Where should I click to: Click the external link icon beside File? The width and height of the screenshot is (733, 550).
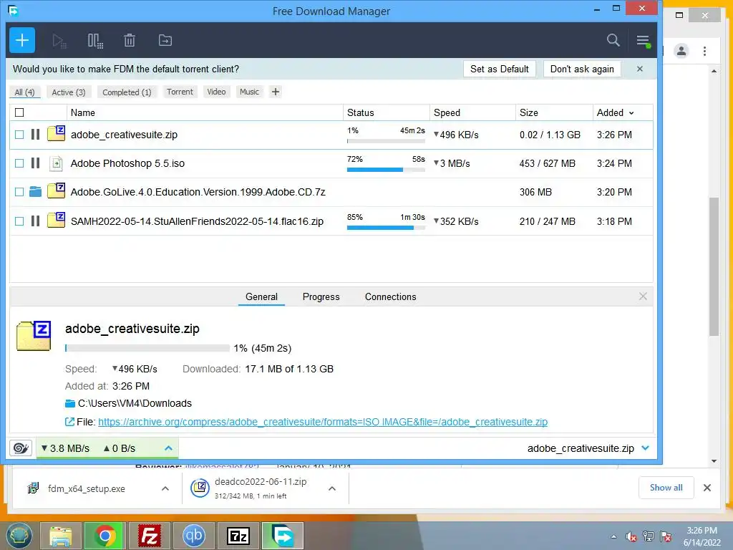pyautogui.click(x=69, y=422)
